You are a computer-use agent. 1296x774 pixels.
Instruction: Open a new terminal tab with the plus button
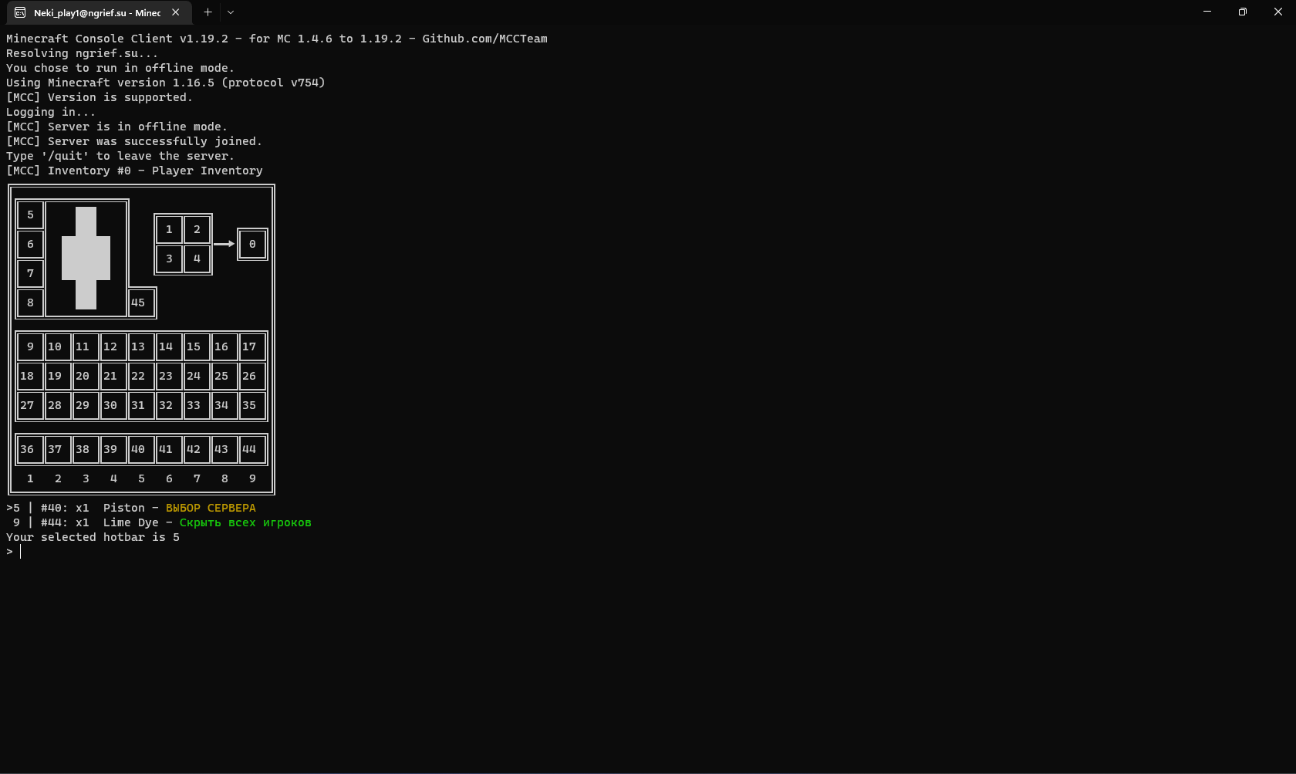pyautogui.click(x=207, y=12)
